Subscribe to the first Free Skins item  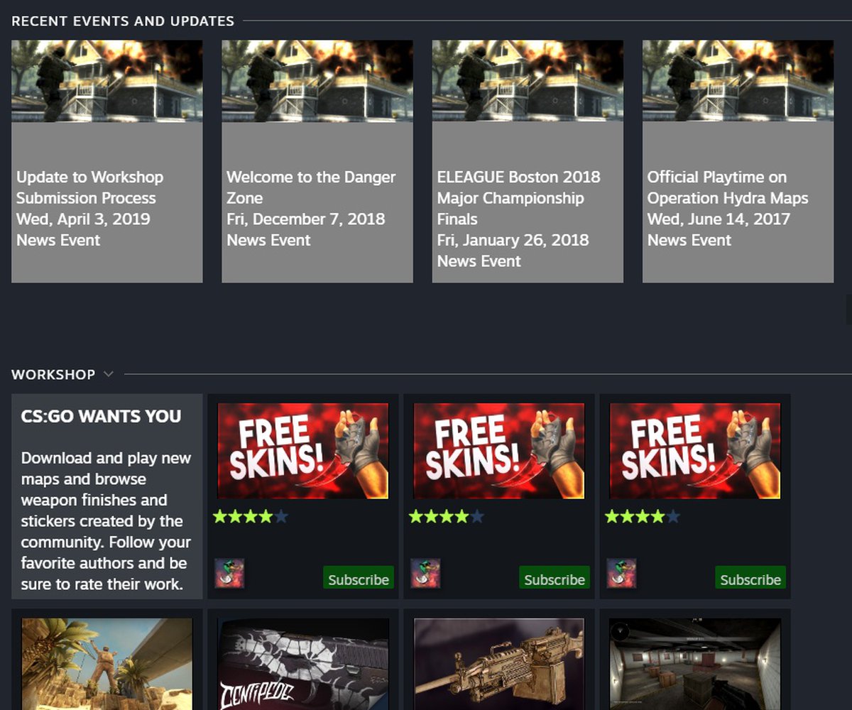(x=358, y=578)
